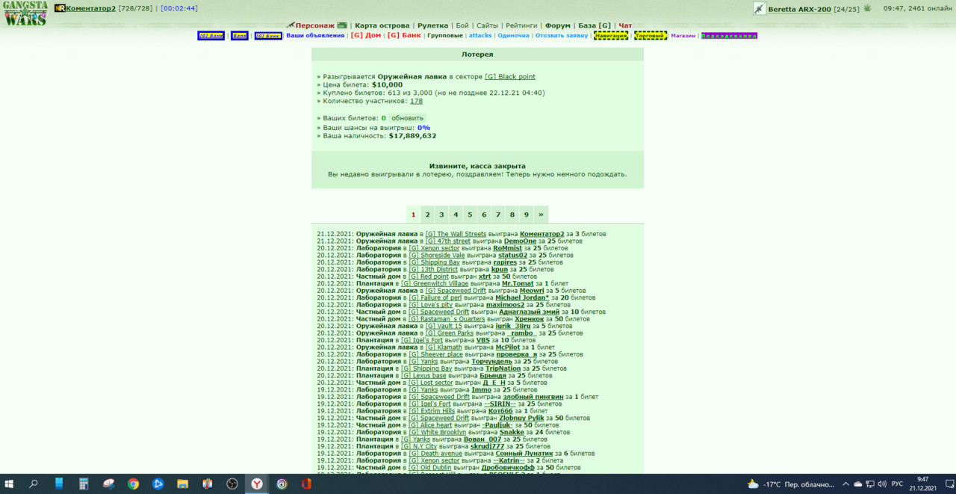This screenshot has height=494, width=956.
Task: Open [G] The Wall Streets sector link
Action: point(456,234)
